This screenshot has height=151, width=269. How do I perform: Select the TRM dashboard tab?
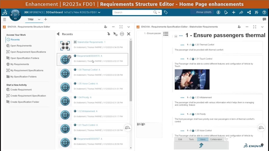coord(31,20)
